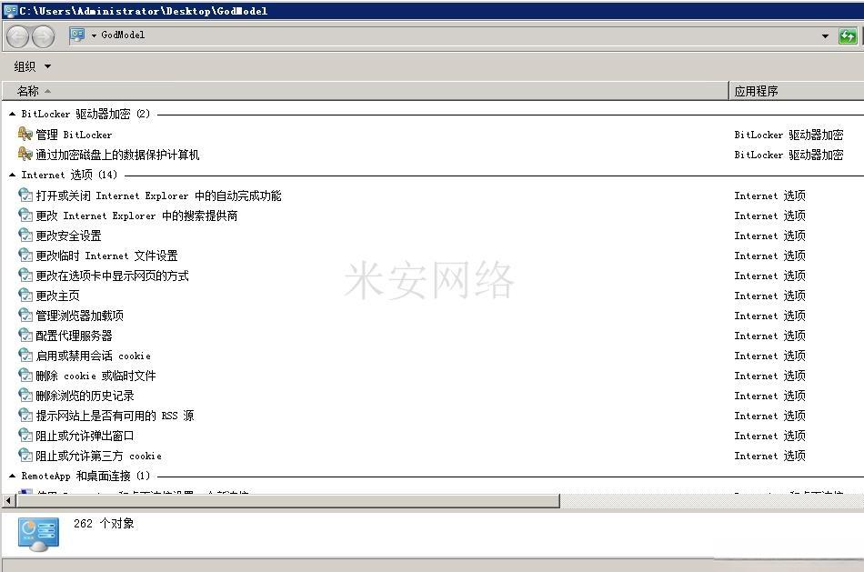Viewport: 864px width, 572px height.
Task: Collapse the BitLocker 驱动器加密 group
Action: click(12, 114)
